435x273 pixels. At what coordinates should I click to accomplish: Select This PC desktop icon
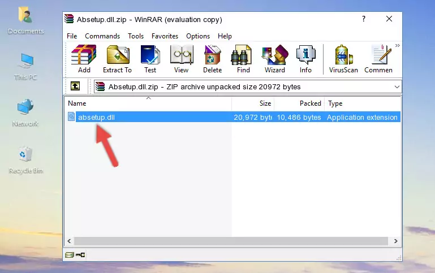(25, 67)
